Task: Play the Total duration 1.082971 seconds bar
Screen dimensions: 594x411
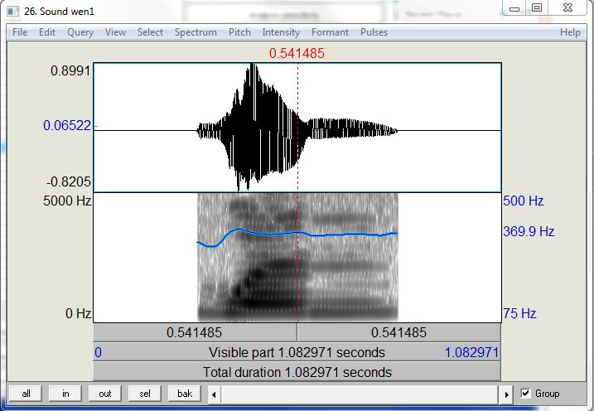Action: tap(297, 372)
